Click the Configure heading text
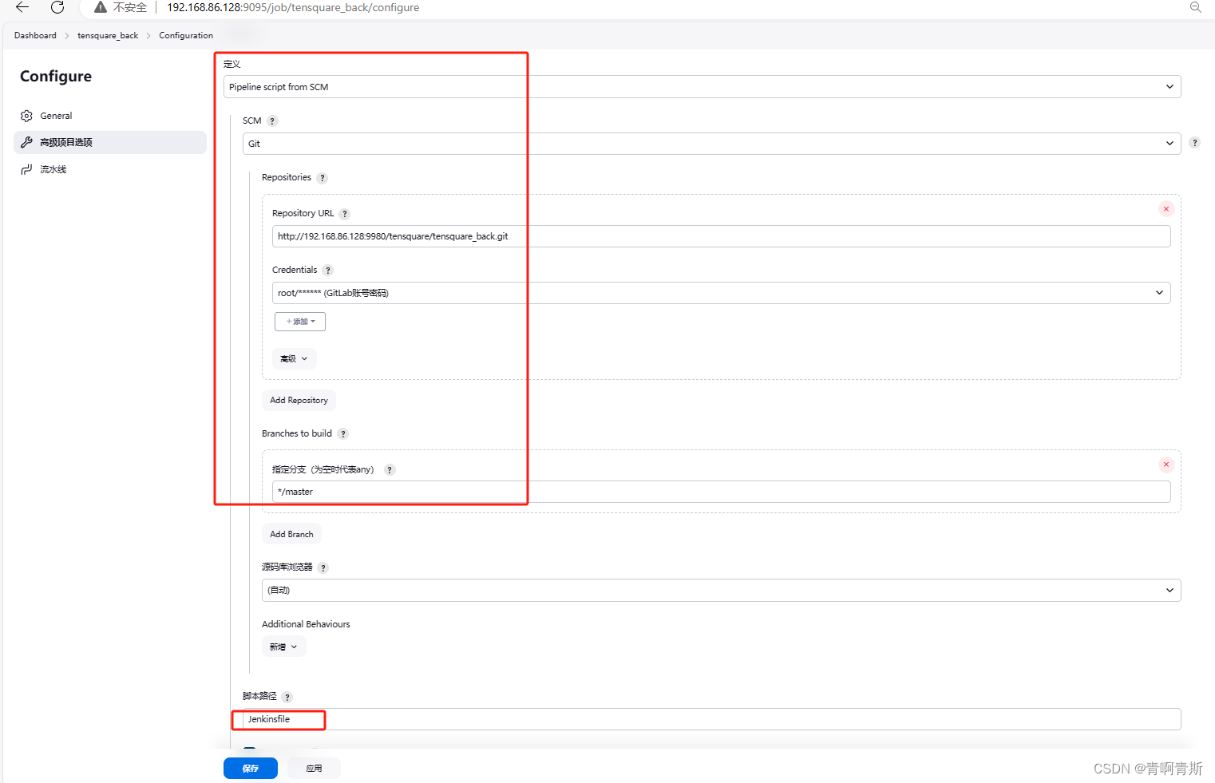This screenshot has height=783, width=1215. (56, 77)
